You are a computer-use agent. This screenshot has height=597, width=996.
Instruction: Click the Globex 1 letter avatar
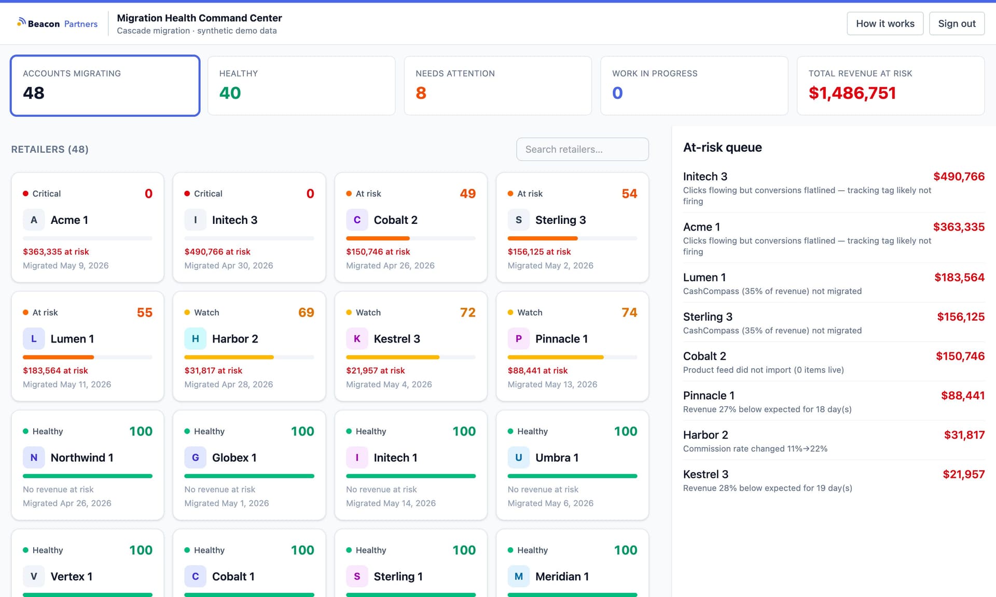coord(195,458)
